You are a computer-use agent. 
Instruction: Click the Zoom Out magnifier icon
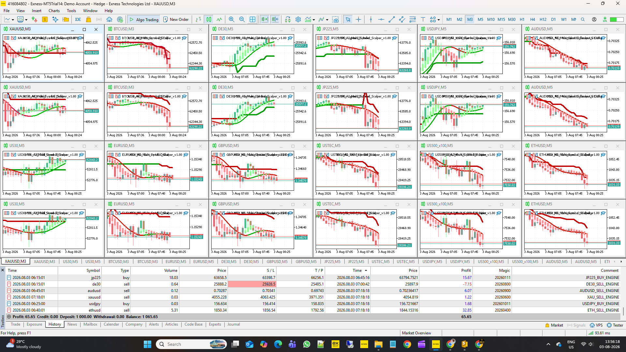coord(242,20)
